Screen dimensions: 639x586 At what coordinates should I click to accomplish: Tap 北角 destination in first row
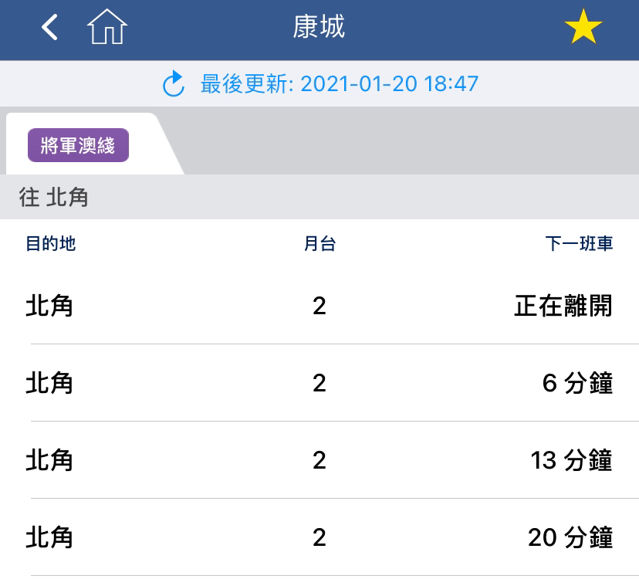pos(49,306)
